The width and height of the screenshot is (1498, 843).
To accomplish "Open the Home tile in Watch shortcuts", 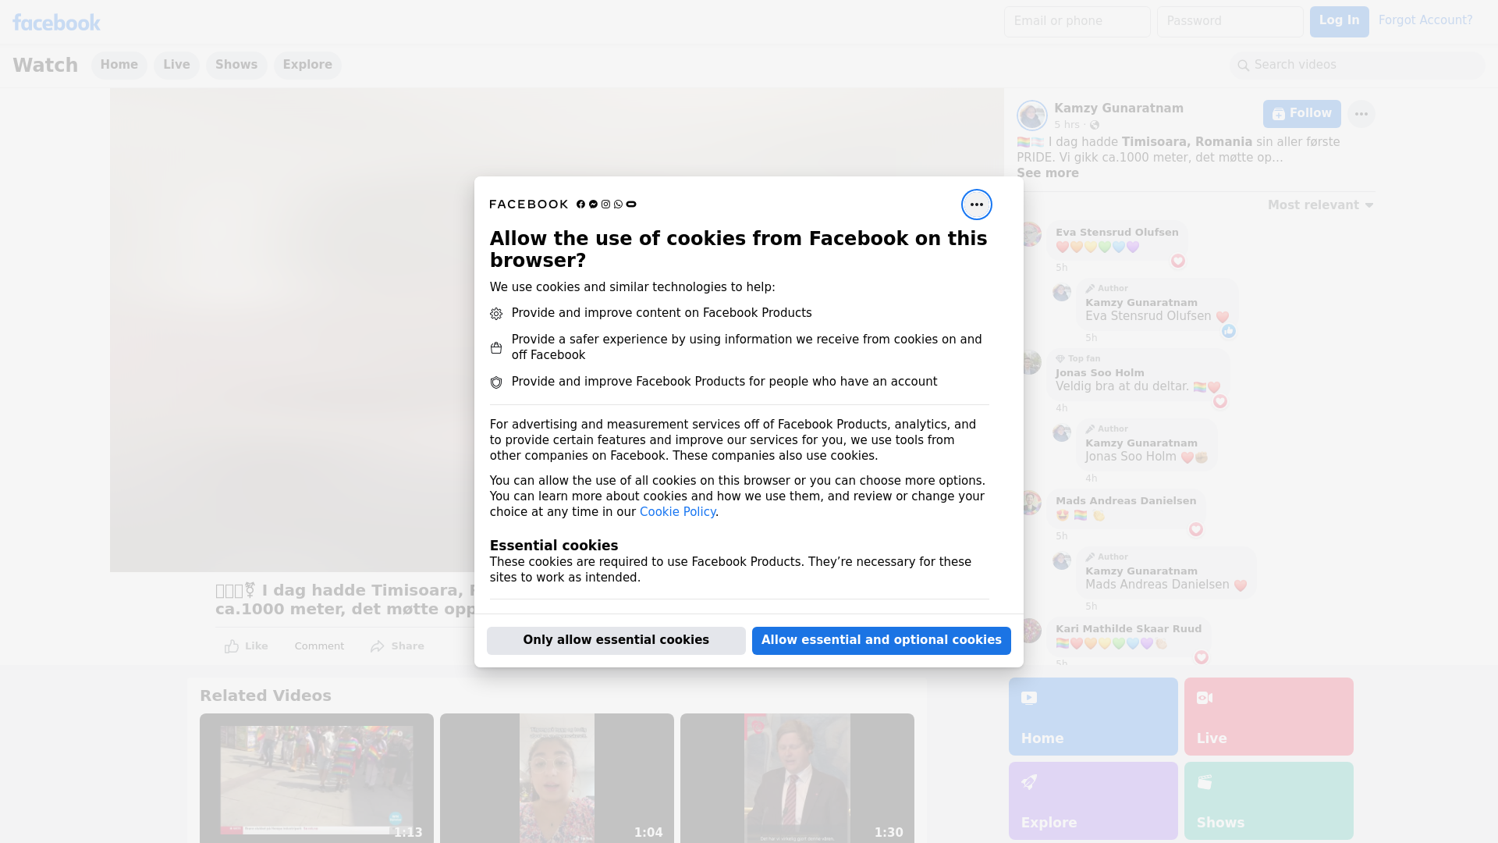I will [x=1093, y=717].
